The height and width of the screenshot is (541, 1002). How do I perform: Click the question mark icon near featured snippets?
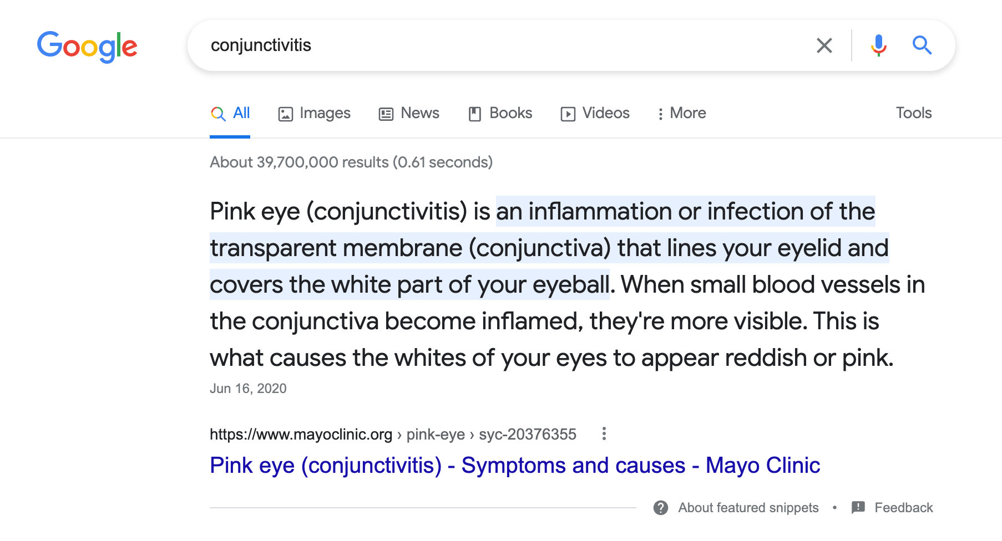click(x=661, y=507)
